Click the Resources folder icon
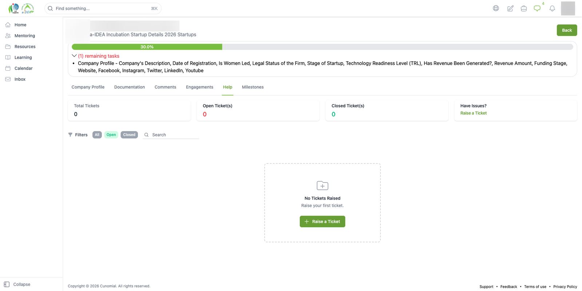This screenshot has width=582, height=291. [8, 46]
